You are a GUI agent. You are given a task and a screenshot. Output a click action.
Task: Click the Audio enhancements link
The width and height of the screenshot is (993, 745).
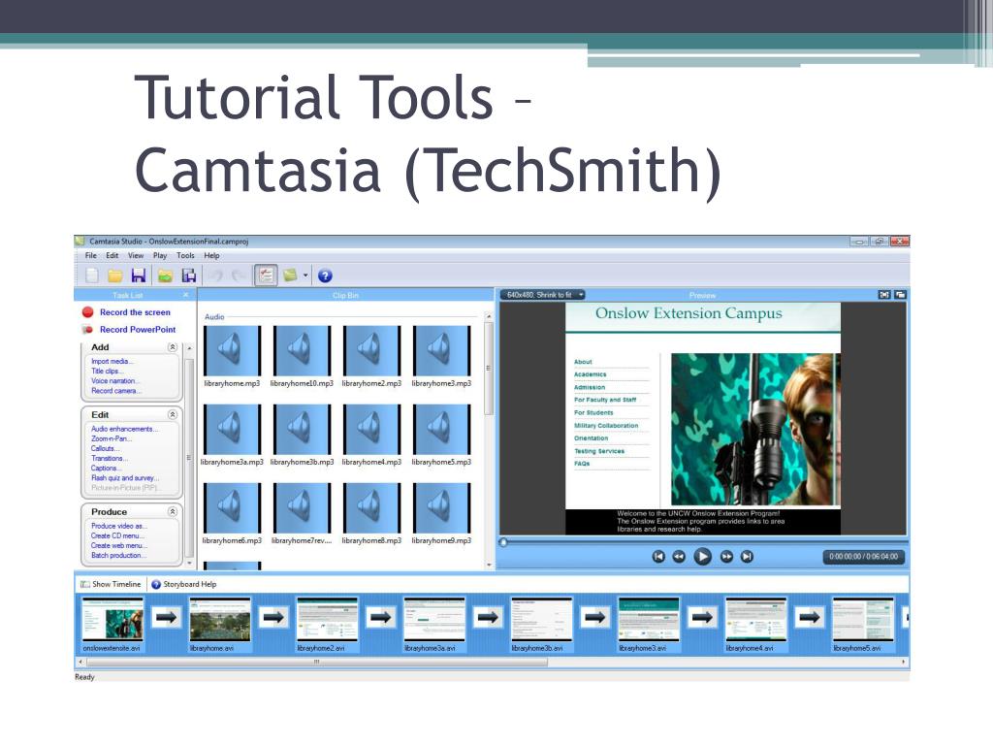click(124, 429)
